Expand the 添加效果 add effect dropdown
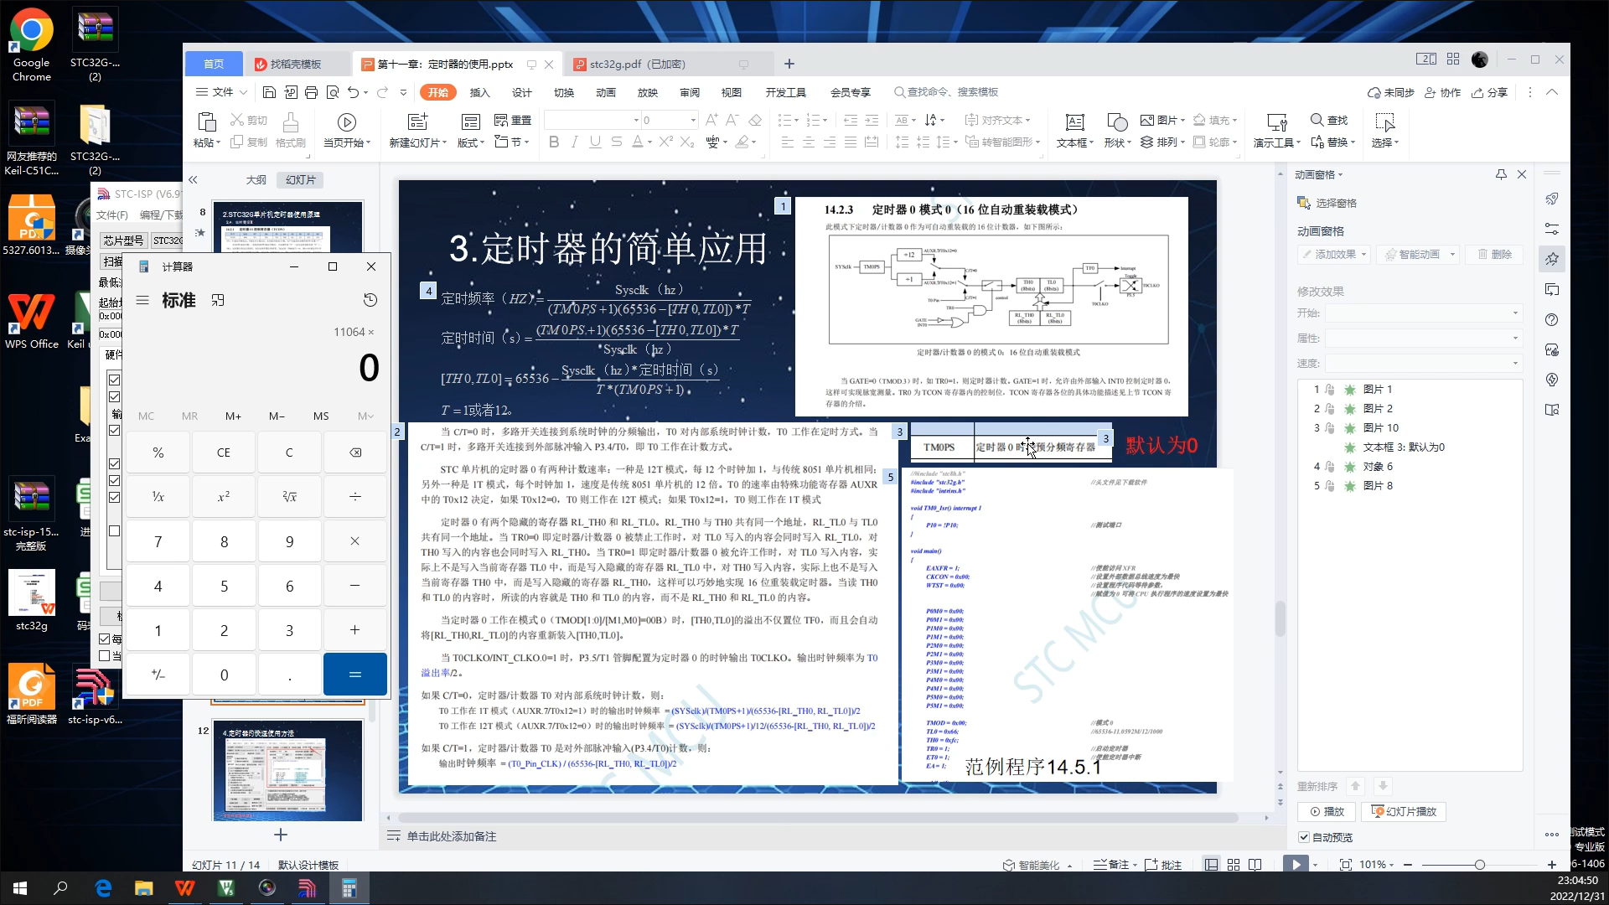Image resolution: width=1609 pixels, height=905 pixels. point(1363,254)
